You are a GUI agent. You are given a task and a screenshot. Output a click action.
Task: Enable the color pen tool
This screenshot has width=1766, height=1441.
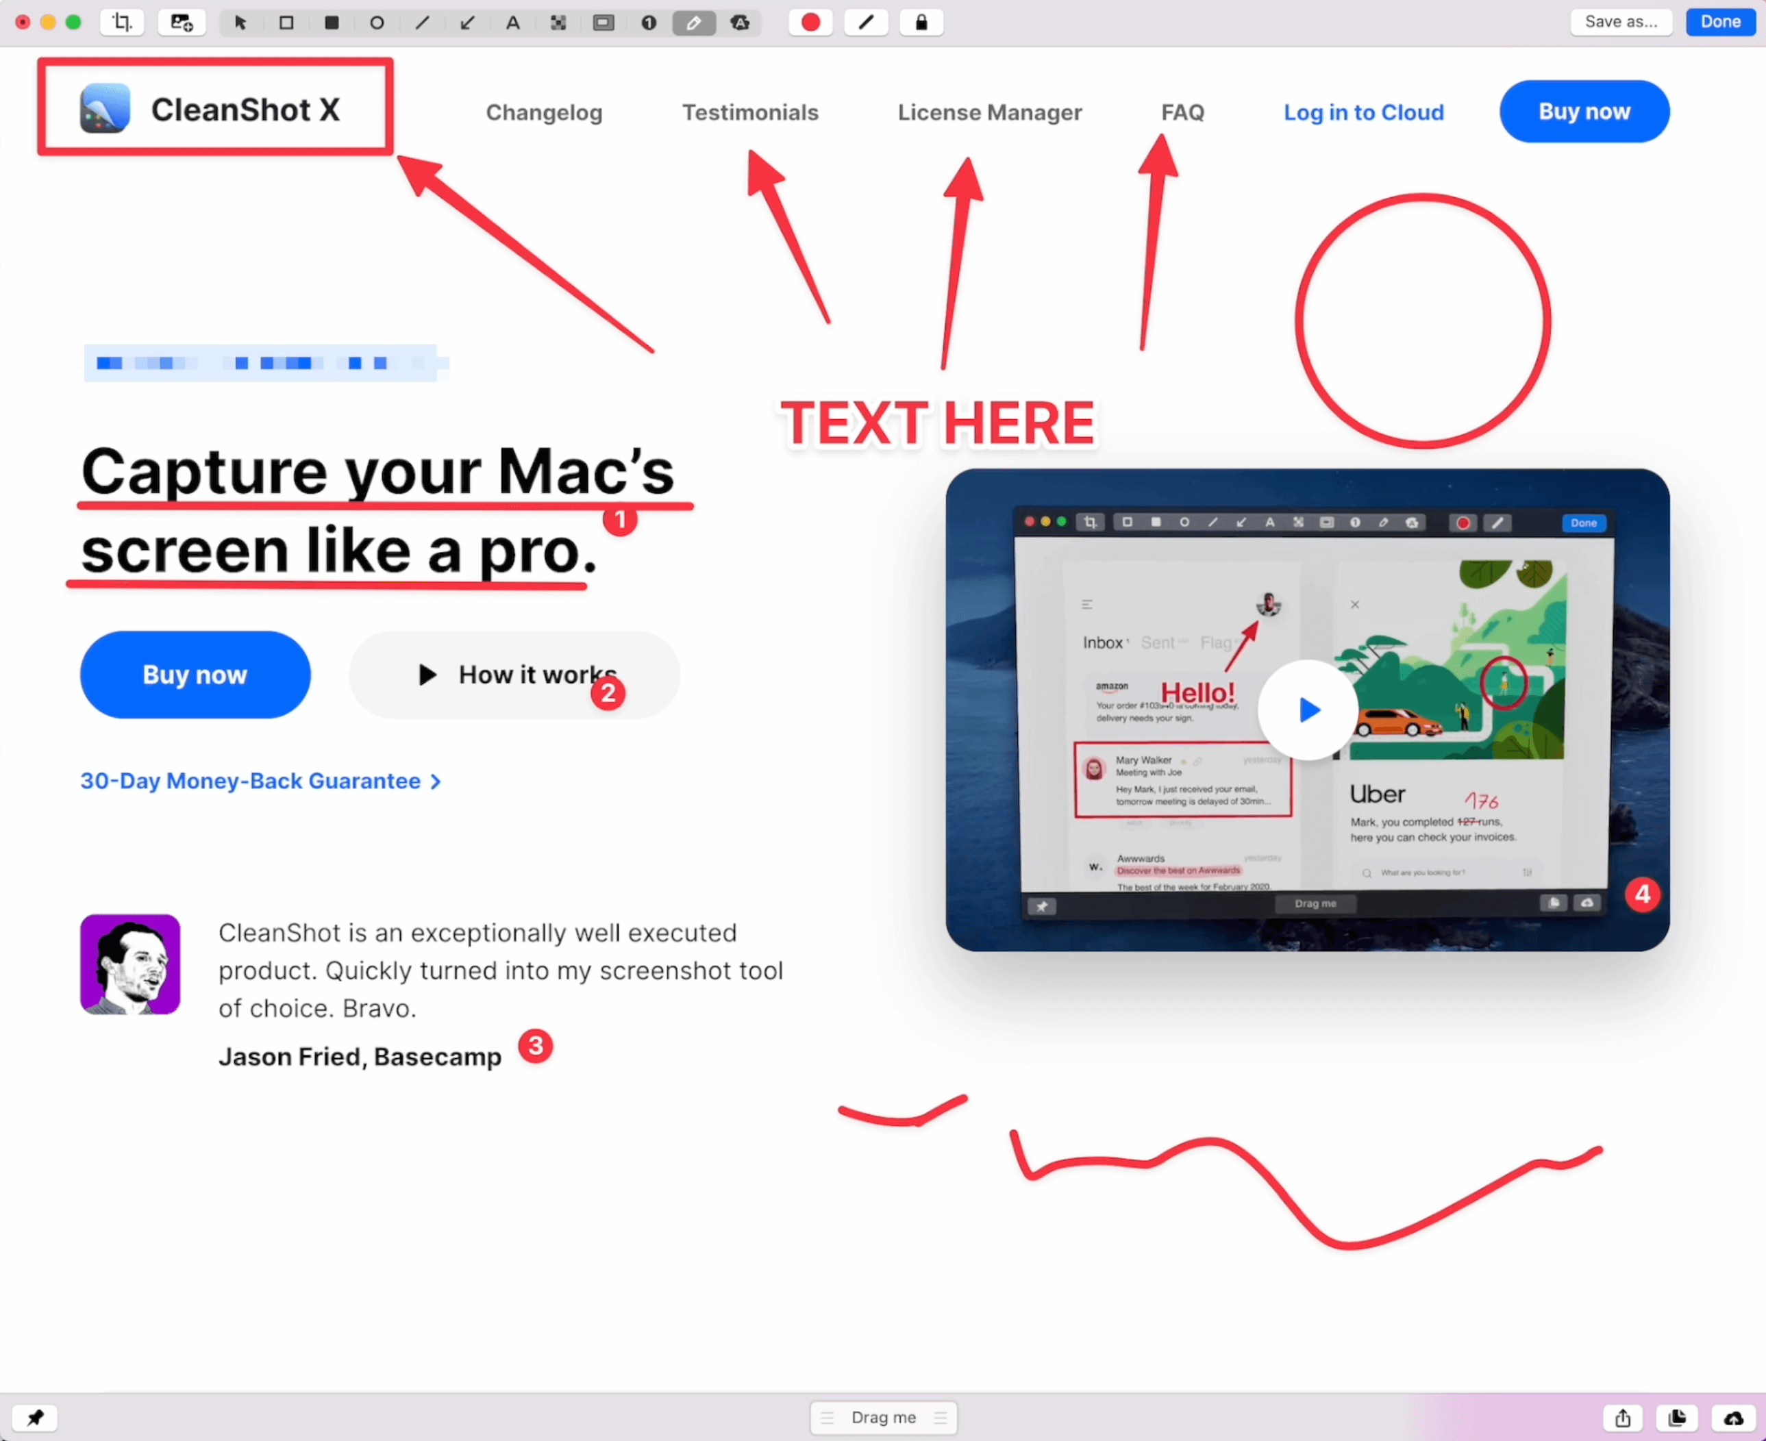point(867,22)
